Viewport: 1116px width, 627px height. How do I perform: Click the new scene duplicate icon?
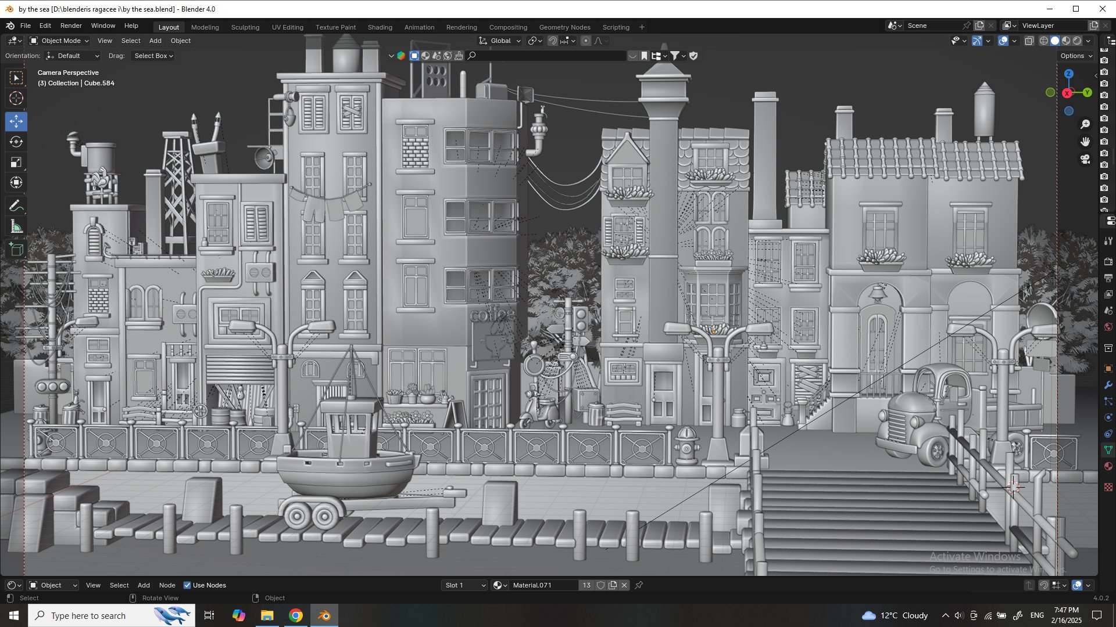click(979, 26)
